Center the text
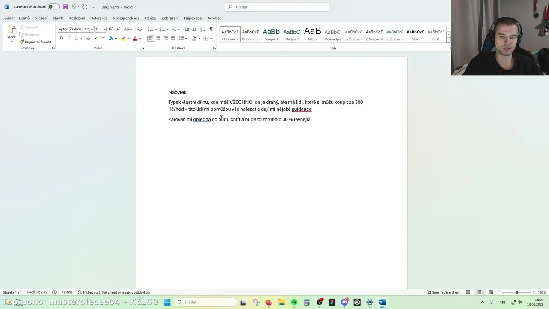 pyautogui.click(x=158, y=38)
